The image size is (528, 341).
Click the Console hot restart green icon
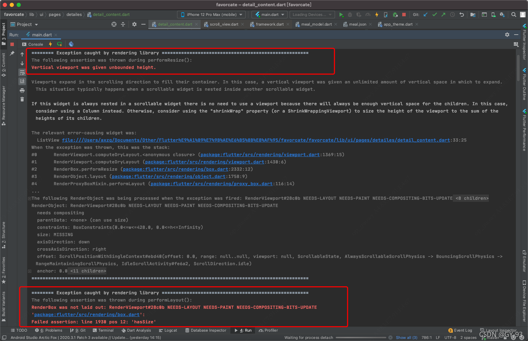click(x=60, y=44)
